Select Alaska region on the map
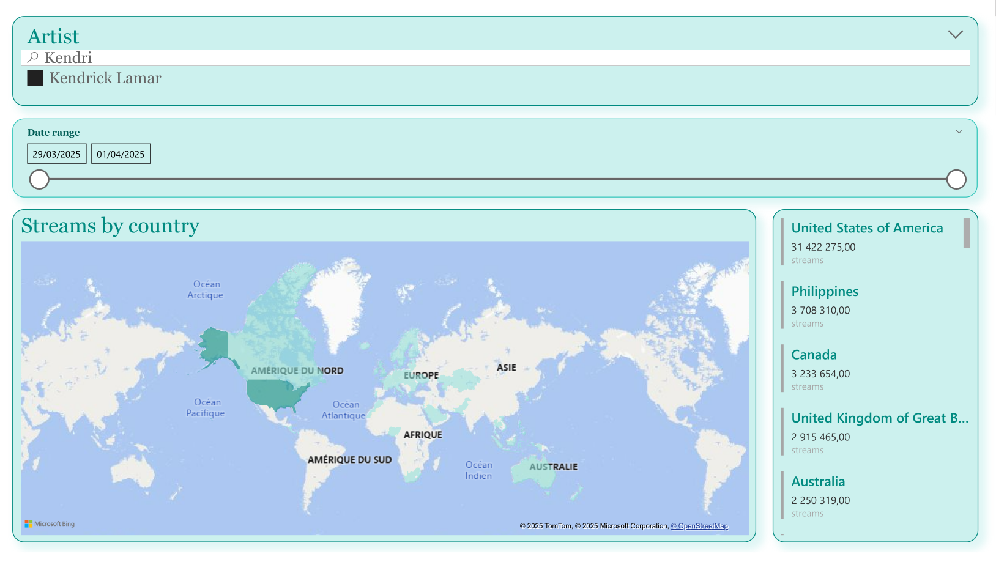 click(x=214, y=346)
